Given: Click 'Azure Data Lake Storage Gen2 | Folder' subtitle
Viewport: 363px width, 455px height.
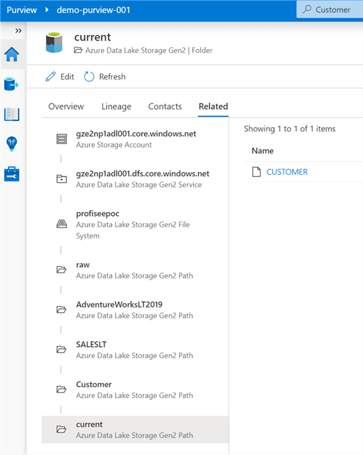Looking at the screenshot, I should pos(149,50).
